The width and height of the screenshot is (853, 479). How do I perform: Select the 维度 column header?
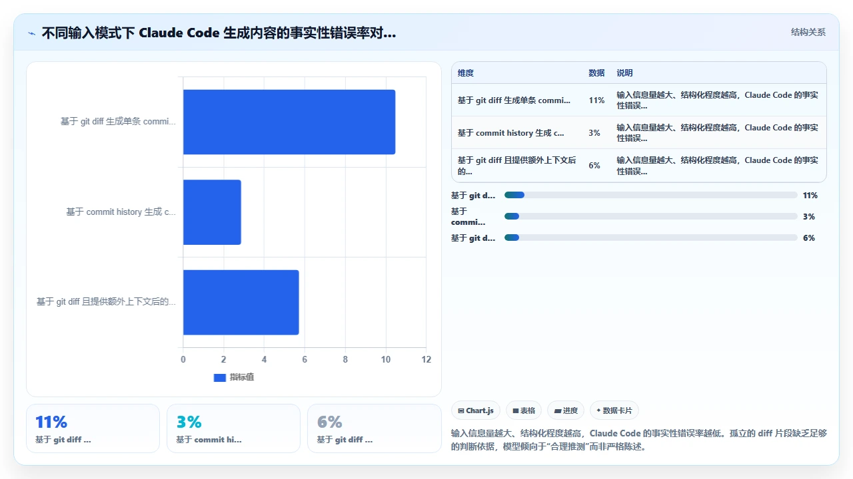pyautogui.click(x=466, y=73)
